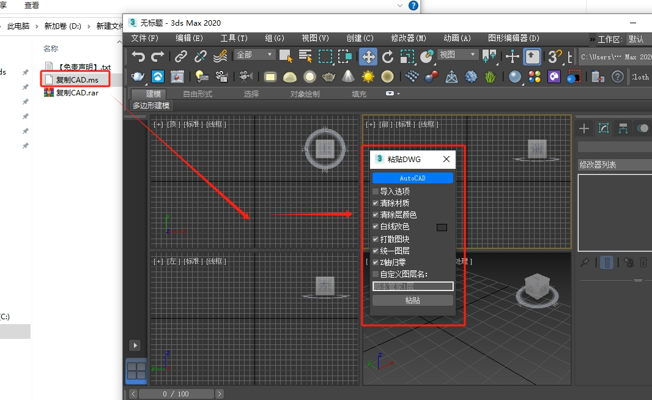652x400 pixels.
Task: Open the 修改器列表 dropdown
Action: pyautogui.click(x=615, y=165)
